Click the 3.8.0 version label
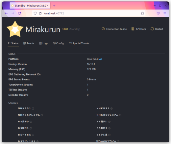This screenshot has height=144, width=171. pyautogui.click(x=65, y=29)
